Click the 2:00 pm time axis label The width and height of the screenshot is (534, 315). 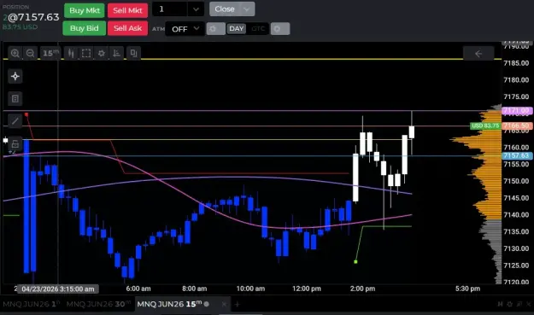tap(363, 289)
